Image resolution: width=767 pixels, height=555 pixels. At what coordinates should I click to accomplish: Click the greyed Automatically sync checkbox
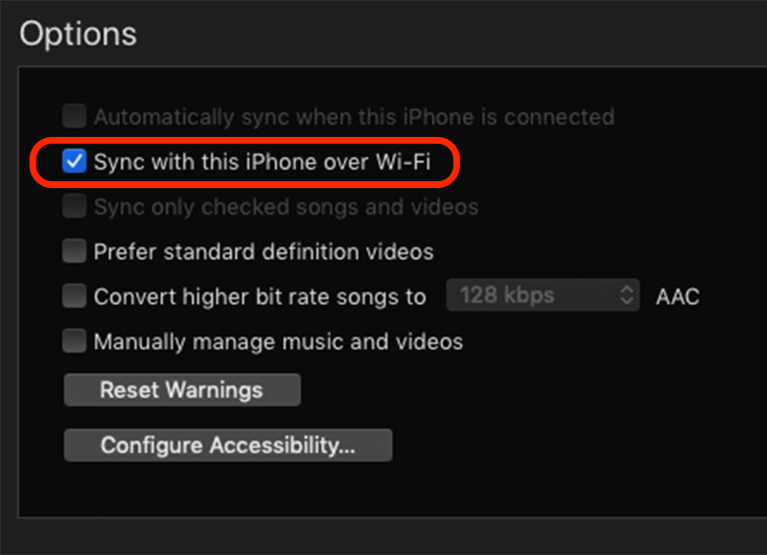[75, 116]
